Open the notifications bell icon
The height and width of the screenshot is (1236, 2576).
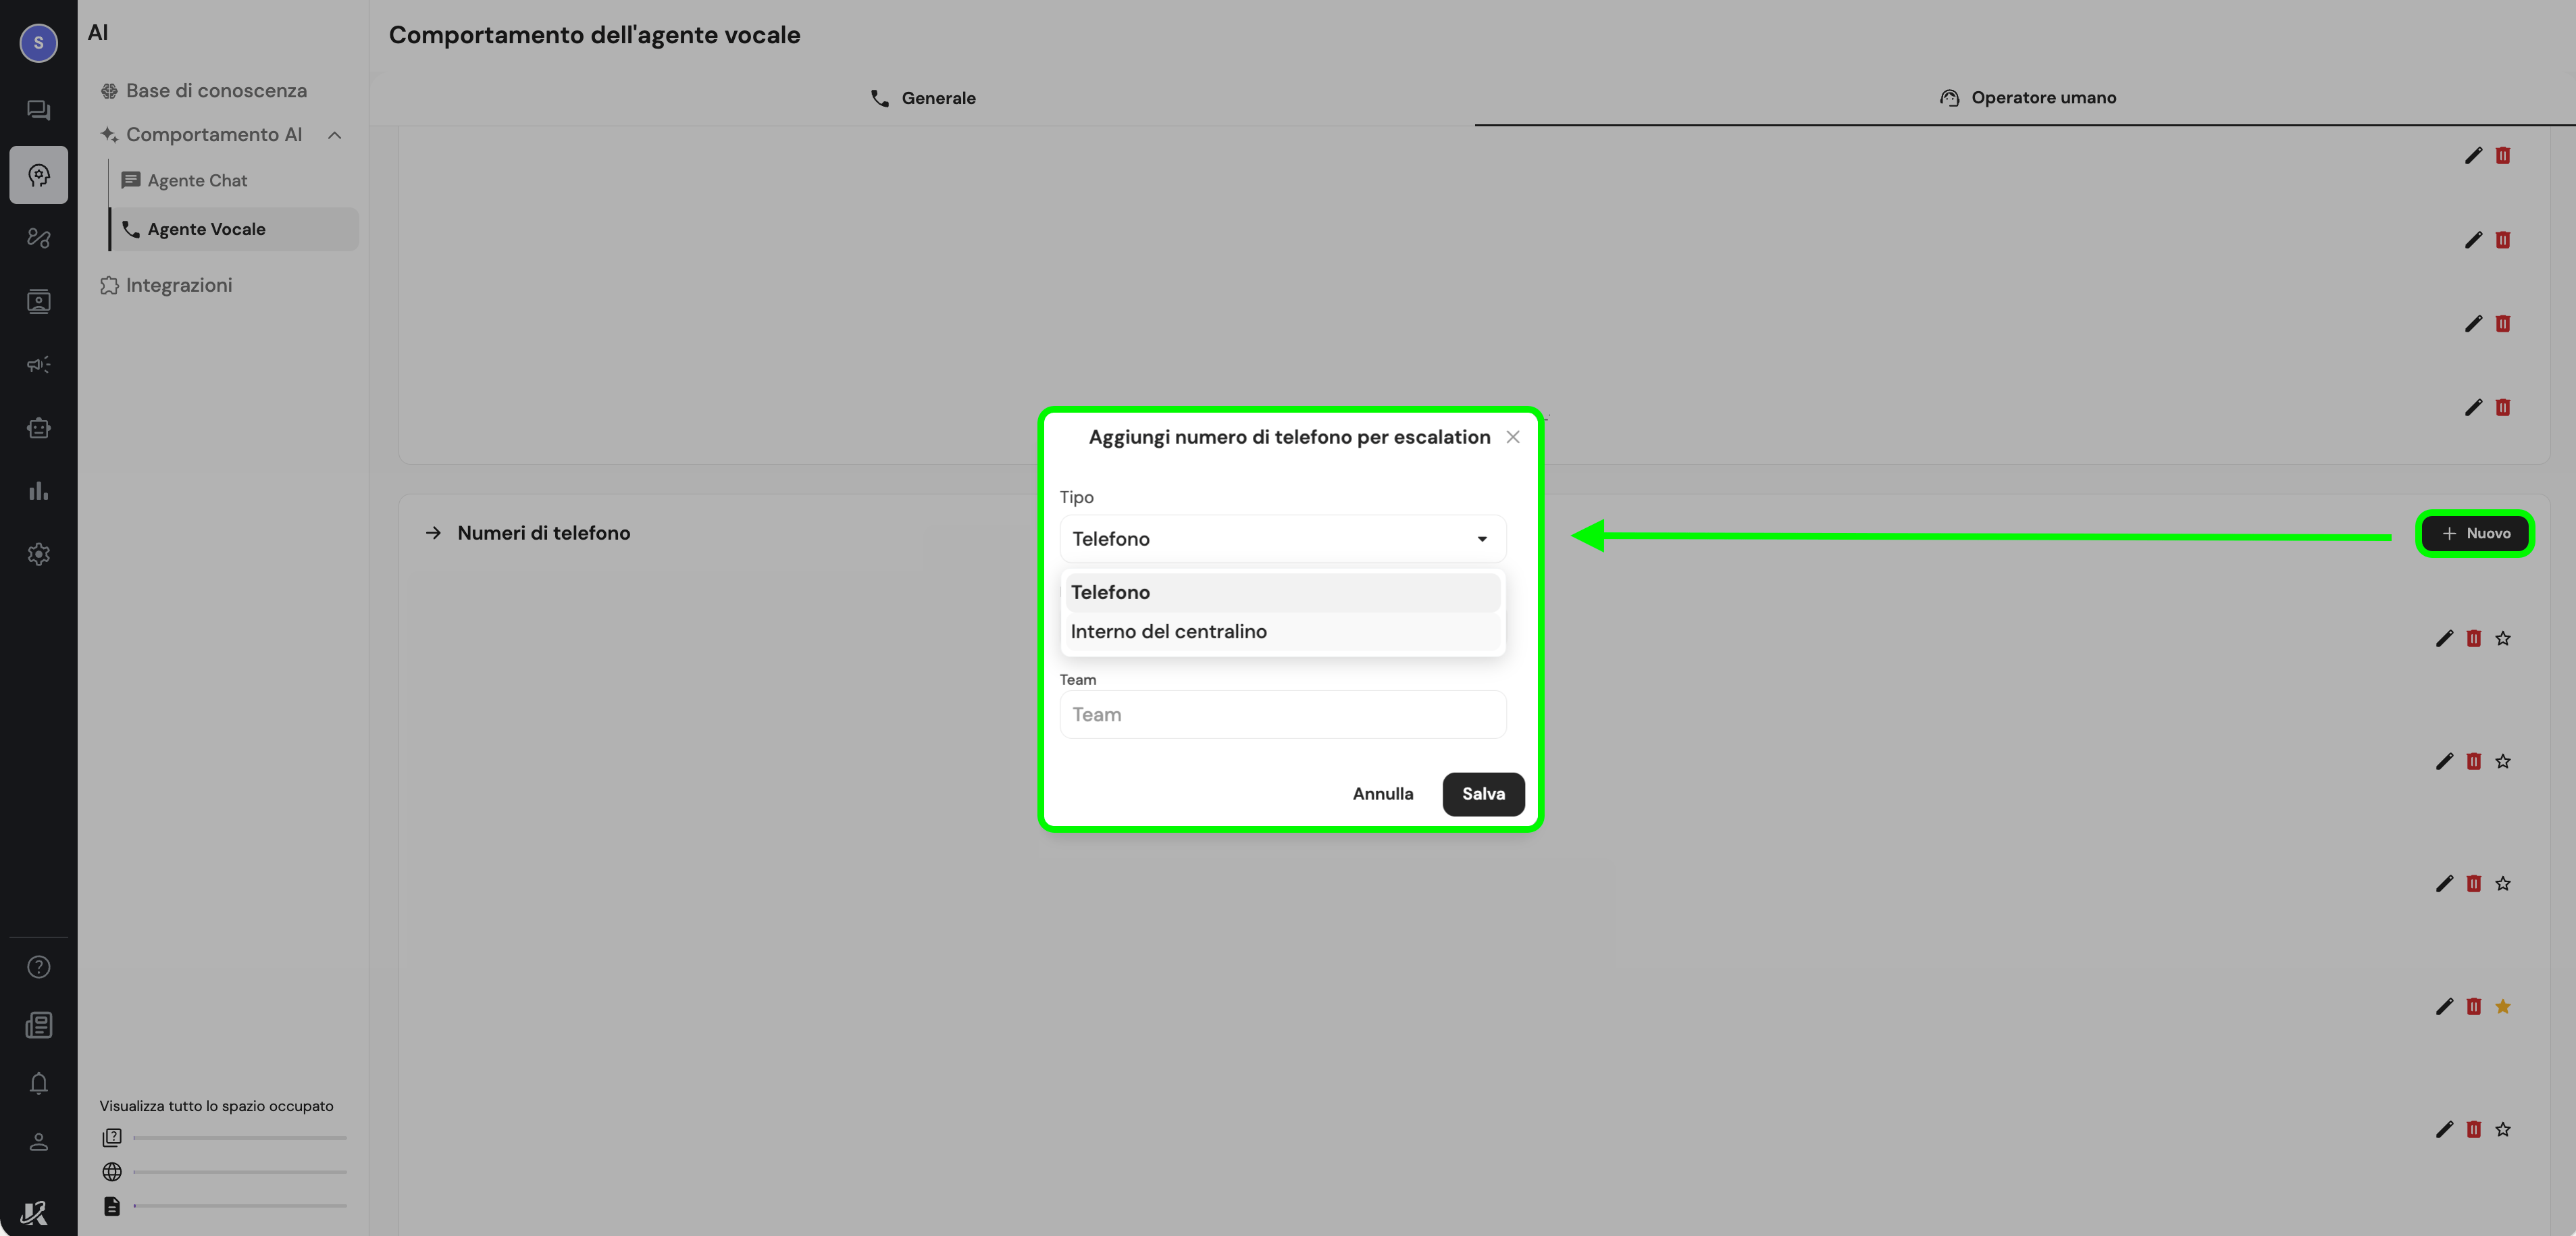coord(38,1083)
